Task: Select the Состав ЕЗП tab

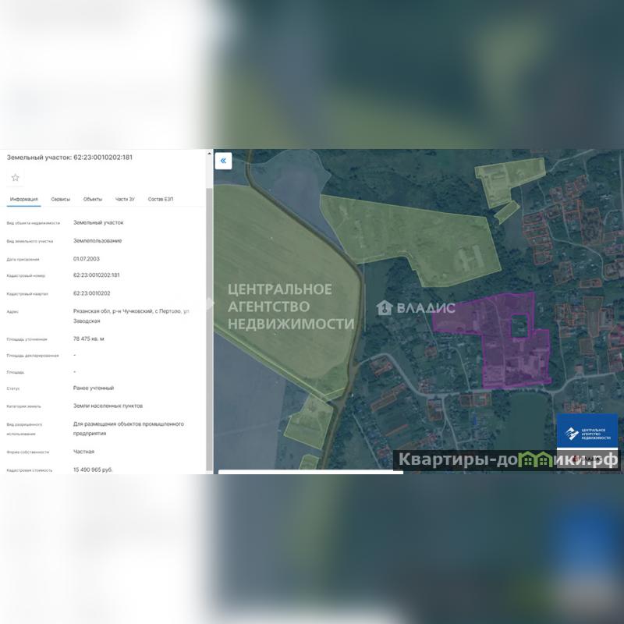Action: click(161, 200)
